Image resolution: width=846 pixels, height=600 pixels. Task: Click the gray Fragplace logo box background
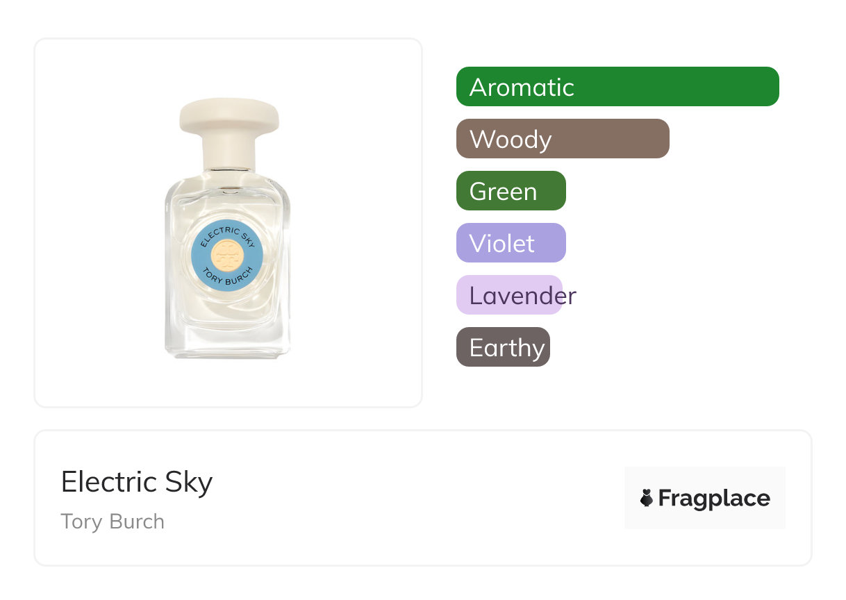click(x=705, y=476)
